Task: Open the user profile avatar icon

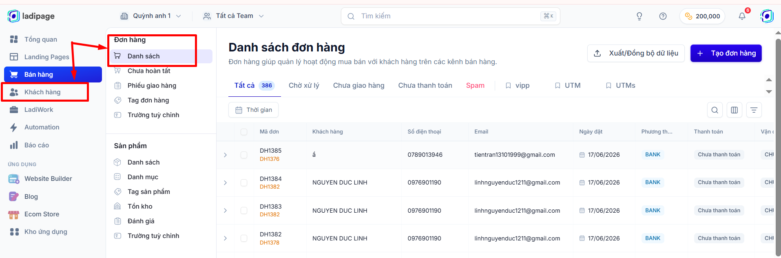Action: click(x=767, y=16)
